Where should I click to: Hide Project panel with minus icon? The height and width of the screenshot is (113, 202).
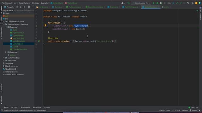click(33, 7)
